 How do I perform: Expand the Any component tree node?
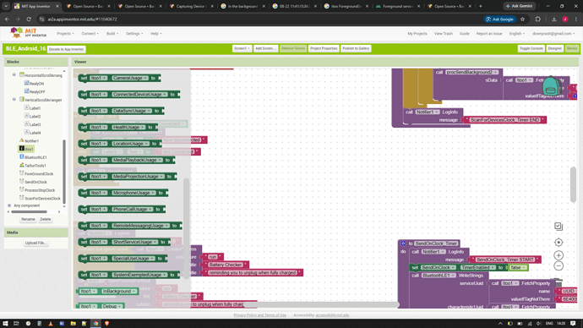pos(9,205)
